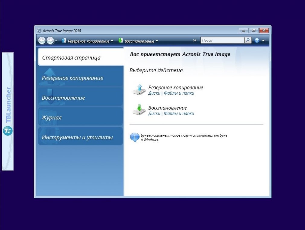
Task: Click the backup toolbar icon
Action: [64, 40]
